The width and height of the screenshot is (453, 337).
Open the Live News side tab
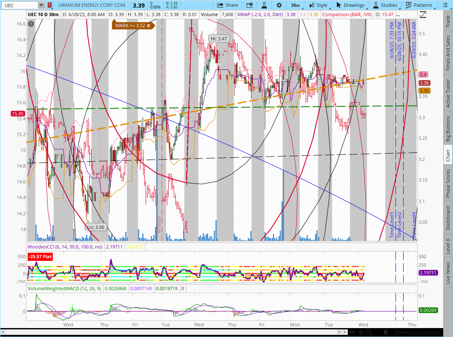(448, 273)
